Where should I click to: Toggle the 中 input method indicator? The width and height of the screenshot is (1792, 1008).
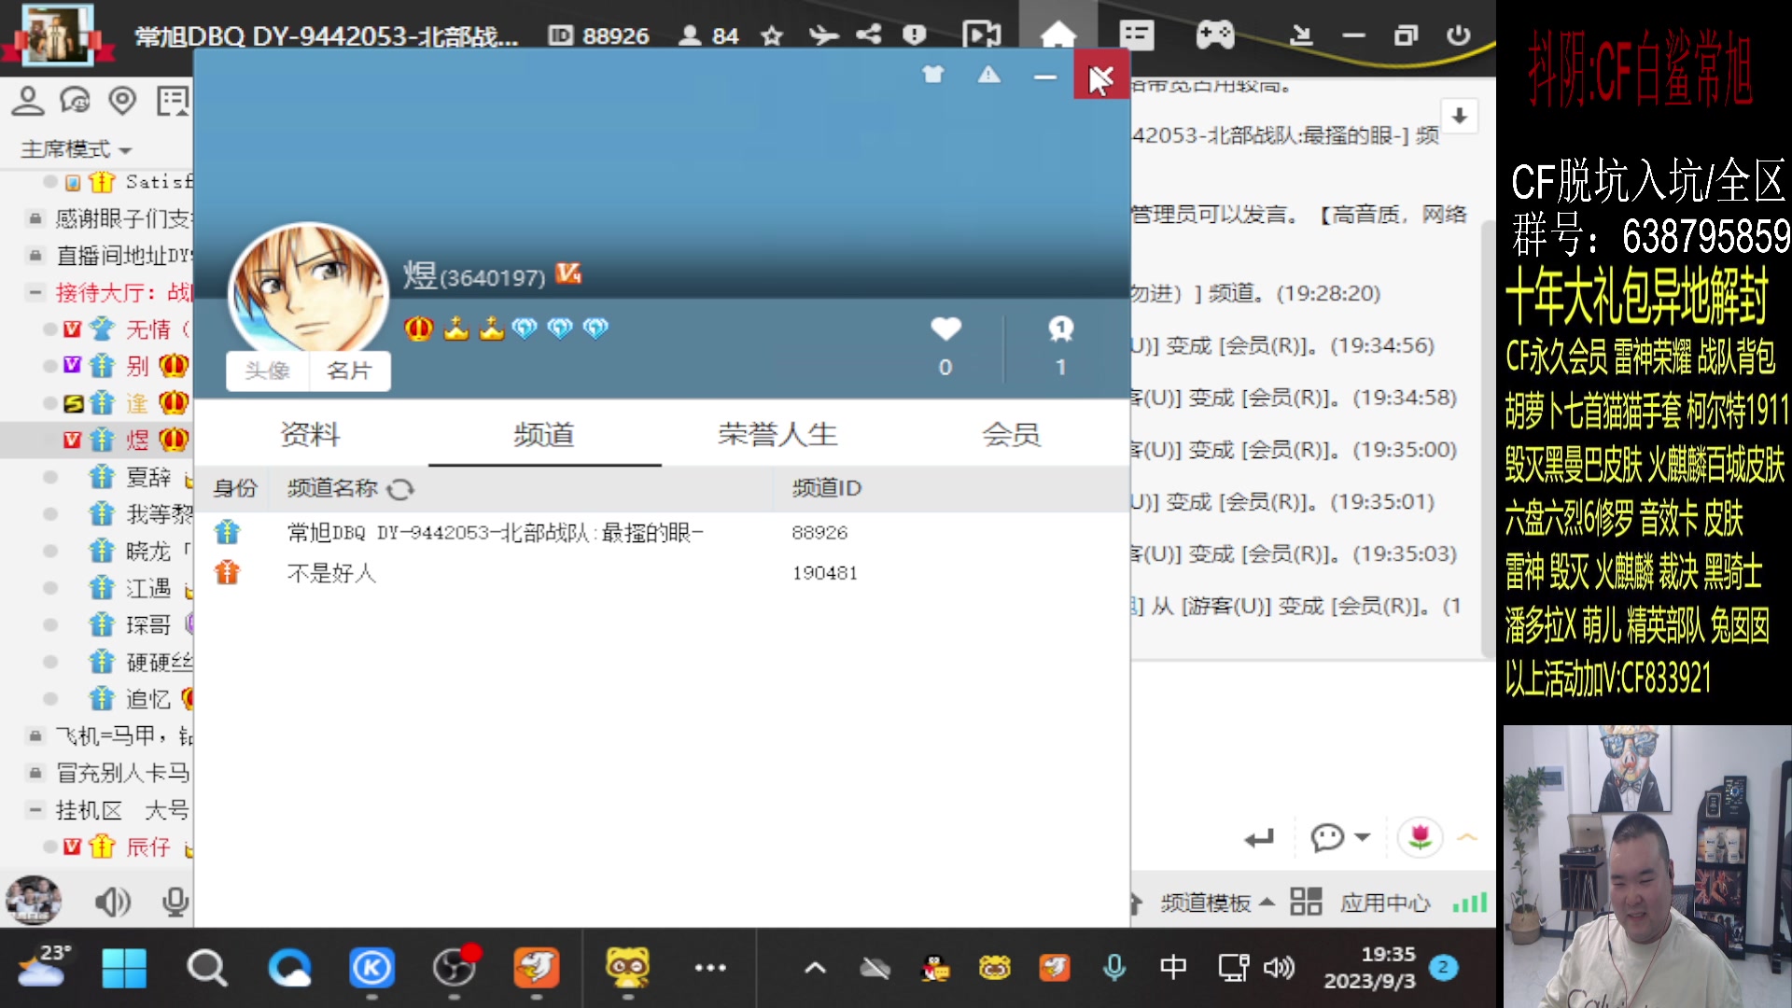(1173, 968)
